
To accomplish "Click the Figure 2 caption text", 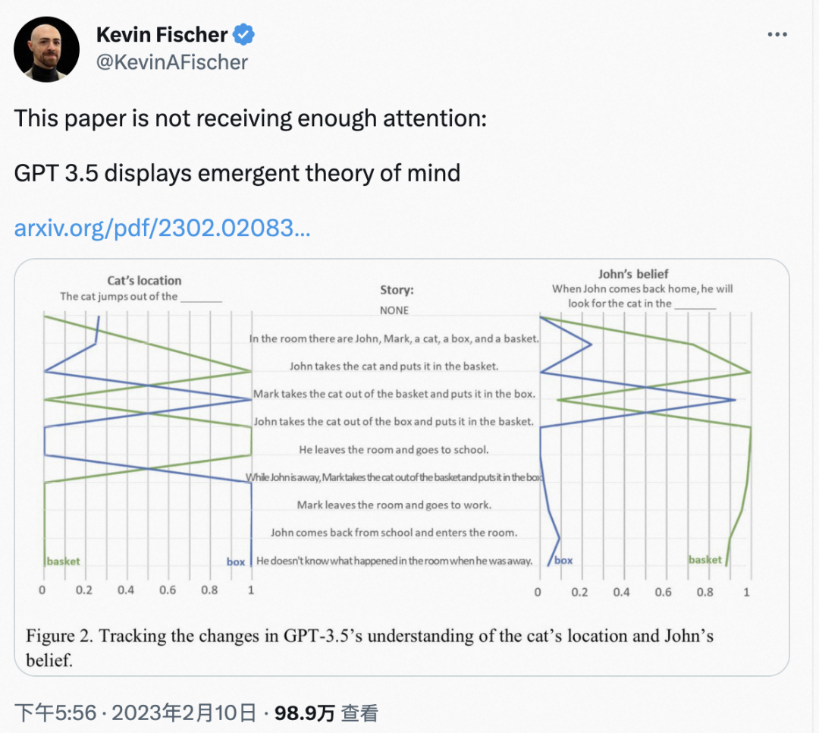I will (x=370, y=646).
